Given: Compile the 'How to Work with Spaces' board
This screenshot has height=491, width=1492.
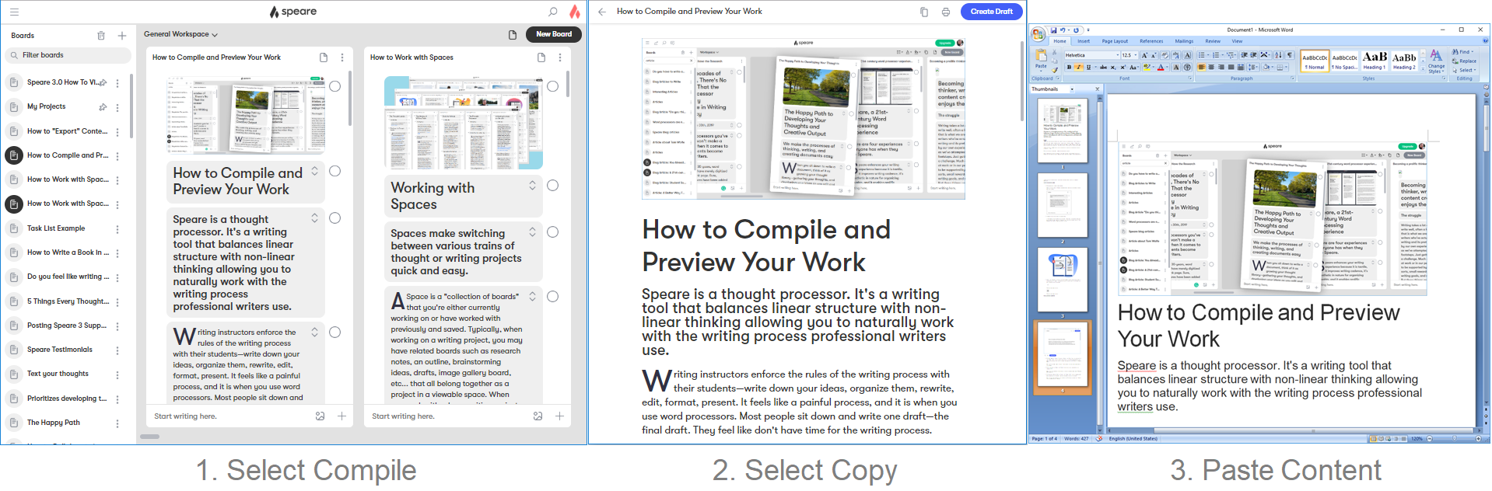Looking at the screenshot, I should pyautogui.click(x=541, y=57).
